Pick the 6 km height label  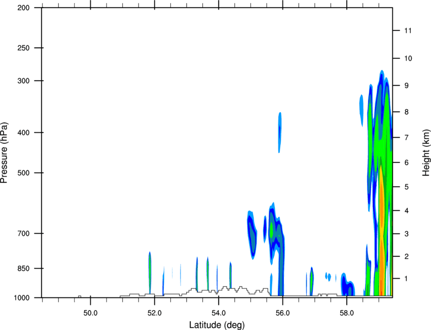pyautogui.click(x=407, y=162)
